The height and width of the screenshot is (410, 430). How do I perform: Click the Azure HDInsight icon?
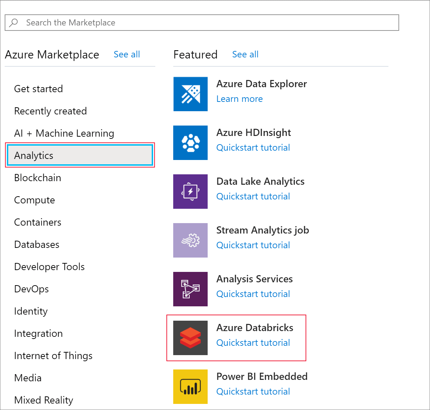coord(190,143)
